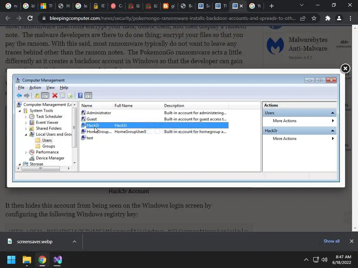
Task: Open More Actions under the Hack3r section
Action: point(300,139)
